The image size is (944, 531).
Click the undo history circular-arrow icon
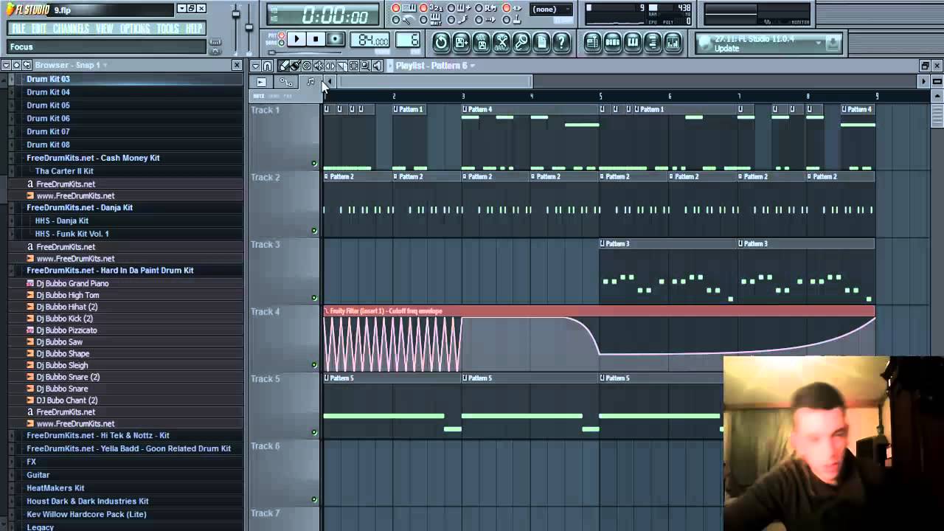(441, 42)
